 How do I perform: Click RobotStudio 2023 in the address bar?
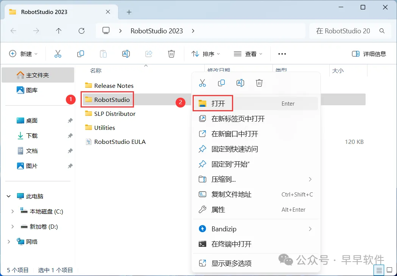tap(157, 31)
